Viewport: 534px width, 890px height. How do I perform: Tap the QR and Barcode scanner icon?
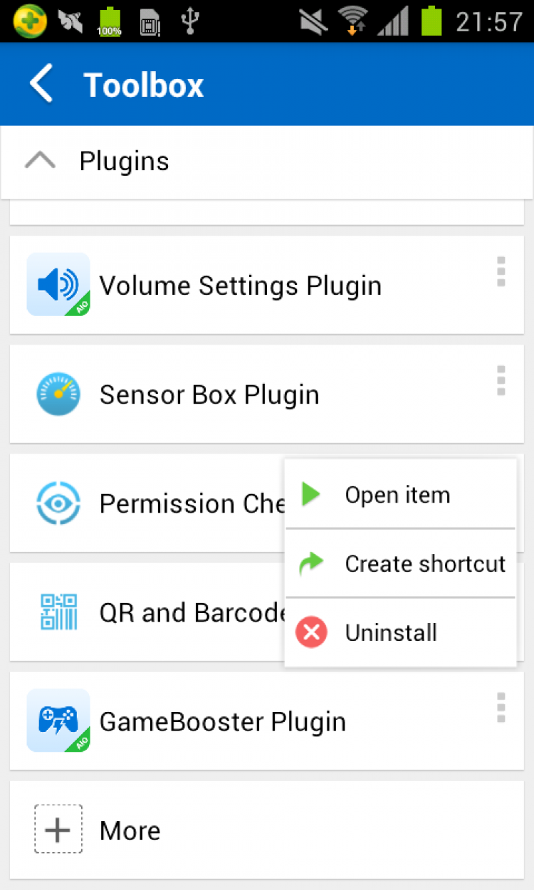(58, 612)
